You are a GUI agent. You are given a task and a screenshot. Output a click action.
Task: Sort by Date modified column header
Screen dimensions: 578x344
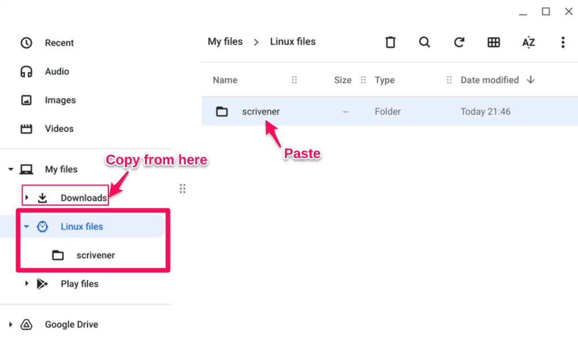(x=490, y=80)
